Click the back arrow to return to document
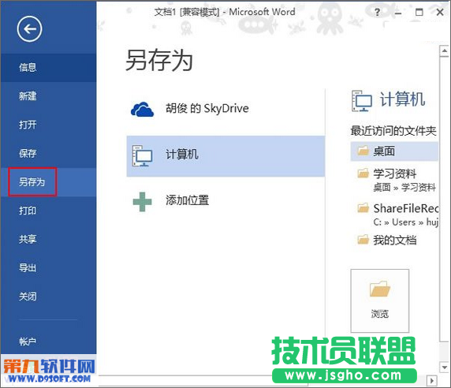 [x=29, y=28]
